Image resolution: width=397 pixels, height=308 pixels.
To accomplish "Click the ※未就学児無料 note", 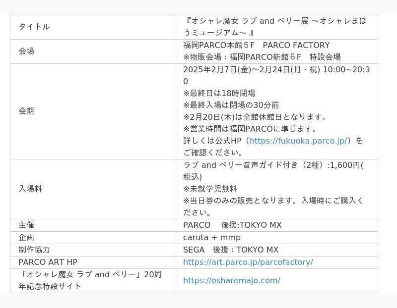I will click(x=210, y=189).
